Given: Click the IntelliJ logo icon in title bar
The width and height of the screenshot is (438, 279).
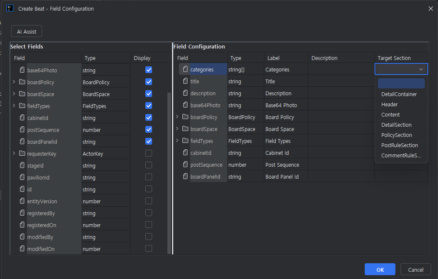Looking at the screenshot, I should pyautogui.click(x=10, y=9).
